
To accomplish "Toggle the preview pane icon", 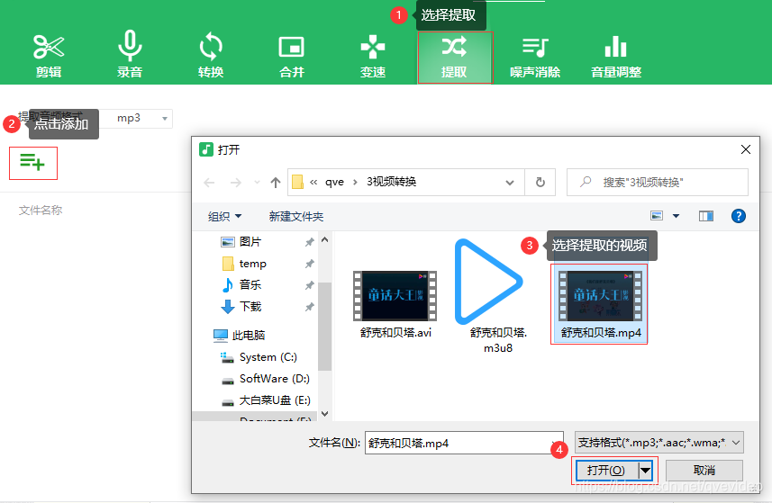I will [x=706, y=216].
